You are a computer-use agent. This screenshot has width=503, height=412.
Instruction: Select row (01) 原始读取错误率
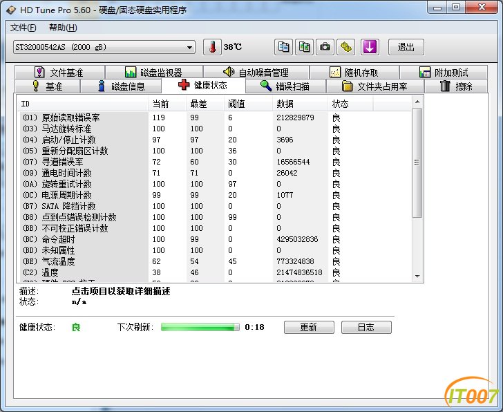click(215, 118)
